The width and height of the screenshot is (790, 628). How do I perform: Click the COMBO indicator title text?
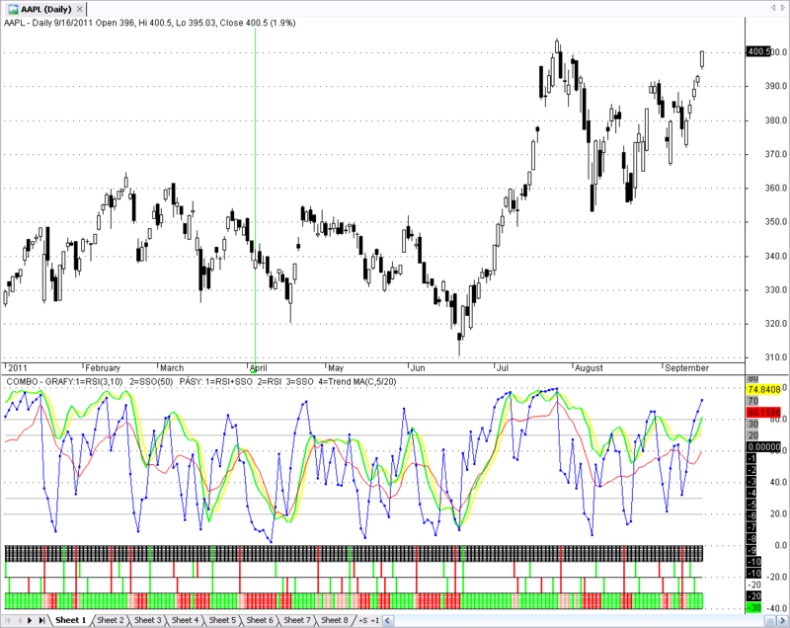201,382
